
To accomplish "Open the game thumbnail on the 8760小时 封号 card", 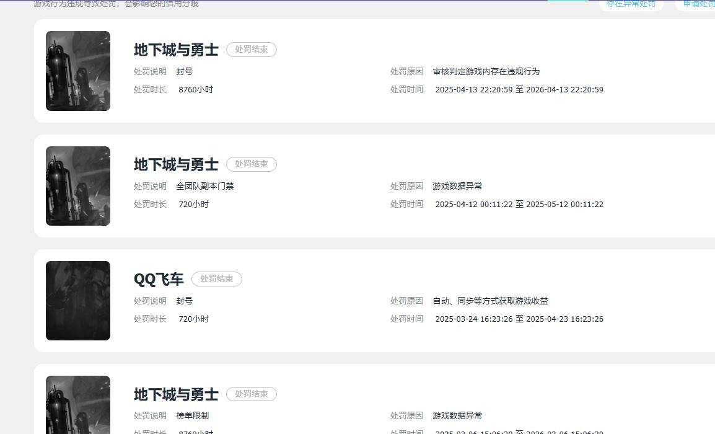I will point(78,71).
